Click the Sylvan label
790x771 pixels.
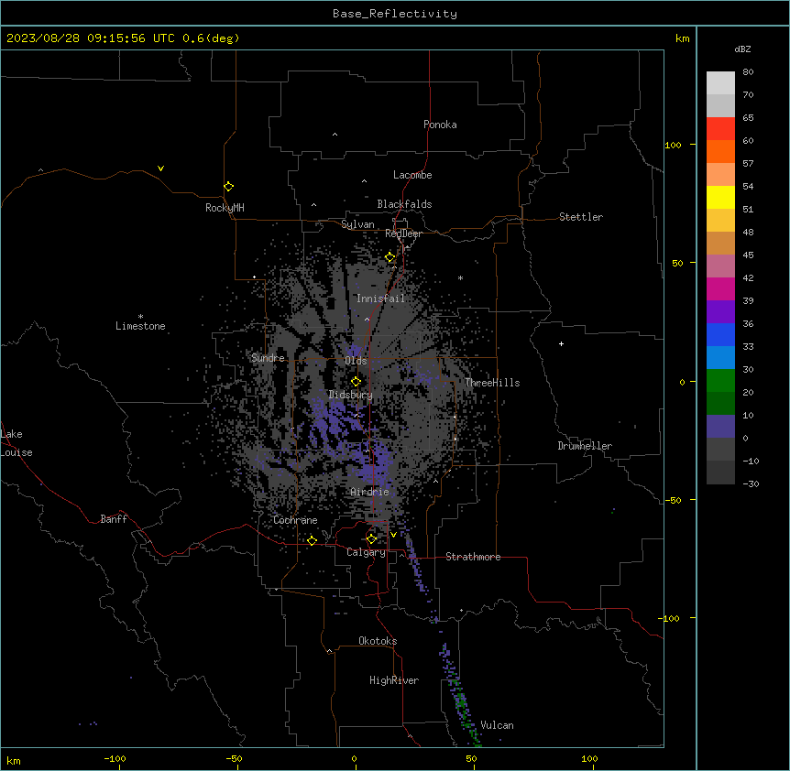[x=357, y=224]
